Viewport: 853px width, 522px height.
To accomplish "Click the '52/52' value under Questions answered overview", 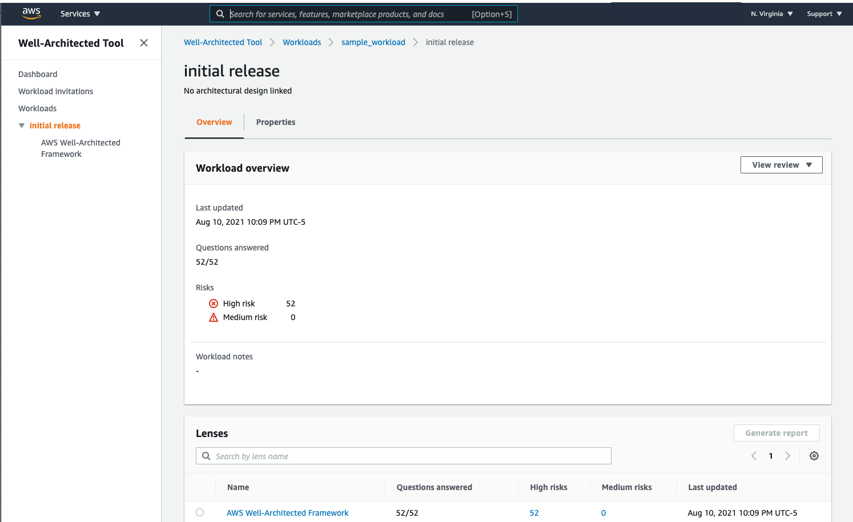I will 207,262.
